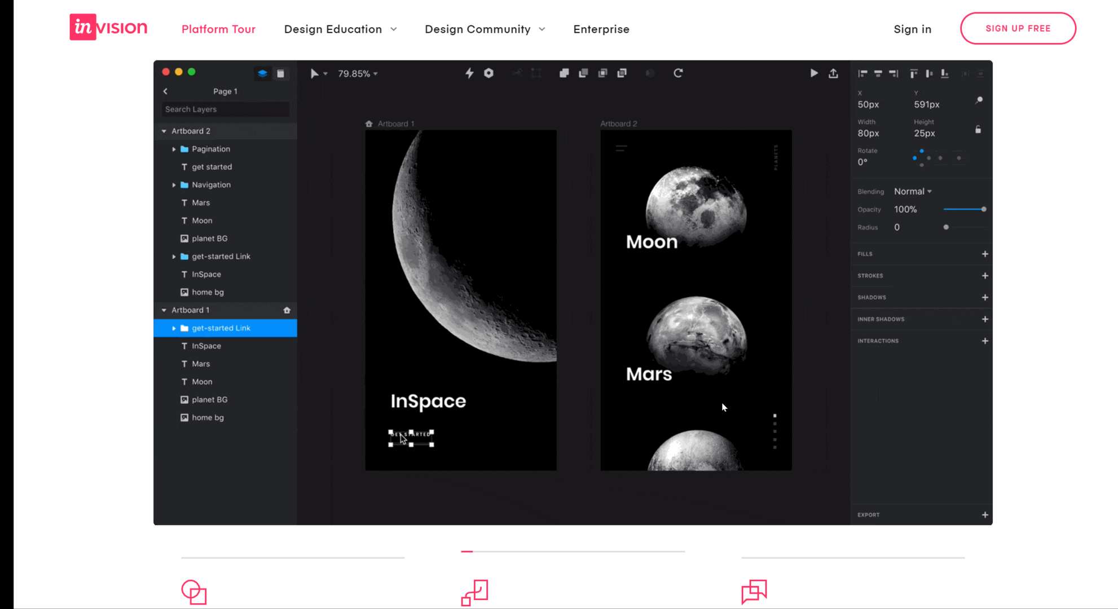This screenshot has height=609, width=1118.
Task: Toggle visibility of home bg layer
Action: click(x=287, y=417)
